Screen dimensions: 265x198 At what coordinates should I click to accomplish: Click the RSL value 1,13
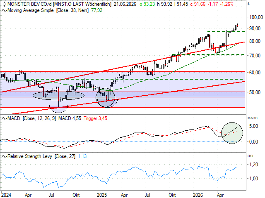pos(82,156)
